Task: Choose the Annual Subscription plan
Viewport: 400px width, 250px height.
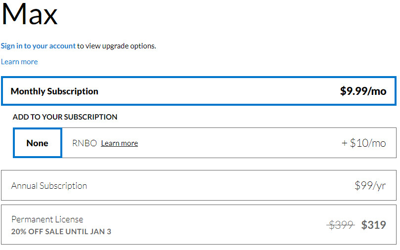Action: (x=49, y=186)
